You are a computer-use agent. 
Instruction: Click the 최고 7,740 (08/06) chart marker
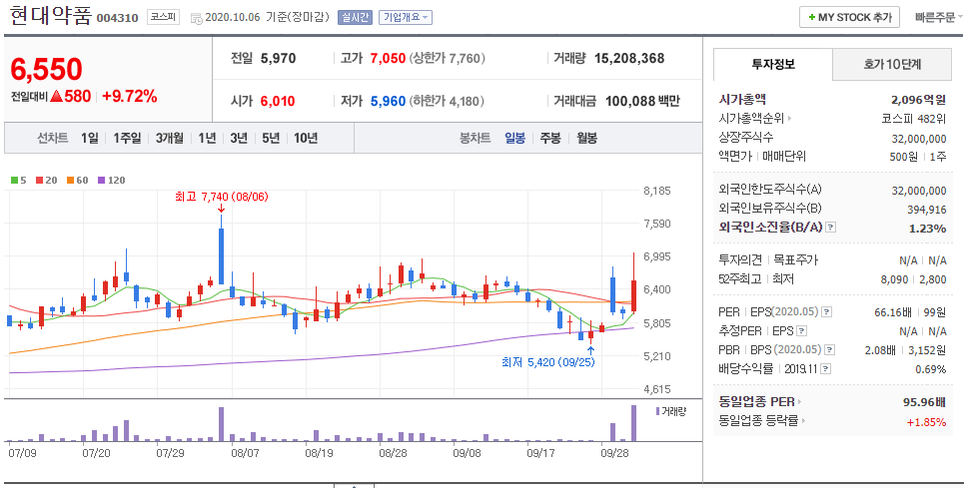[x=221, y=197]
